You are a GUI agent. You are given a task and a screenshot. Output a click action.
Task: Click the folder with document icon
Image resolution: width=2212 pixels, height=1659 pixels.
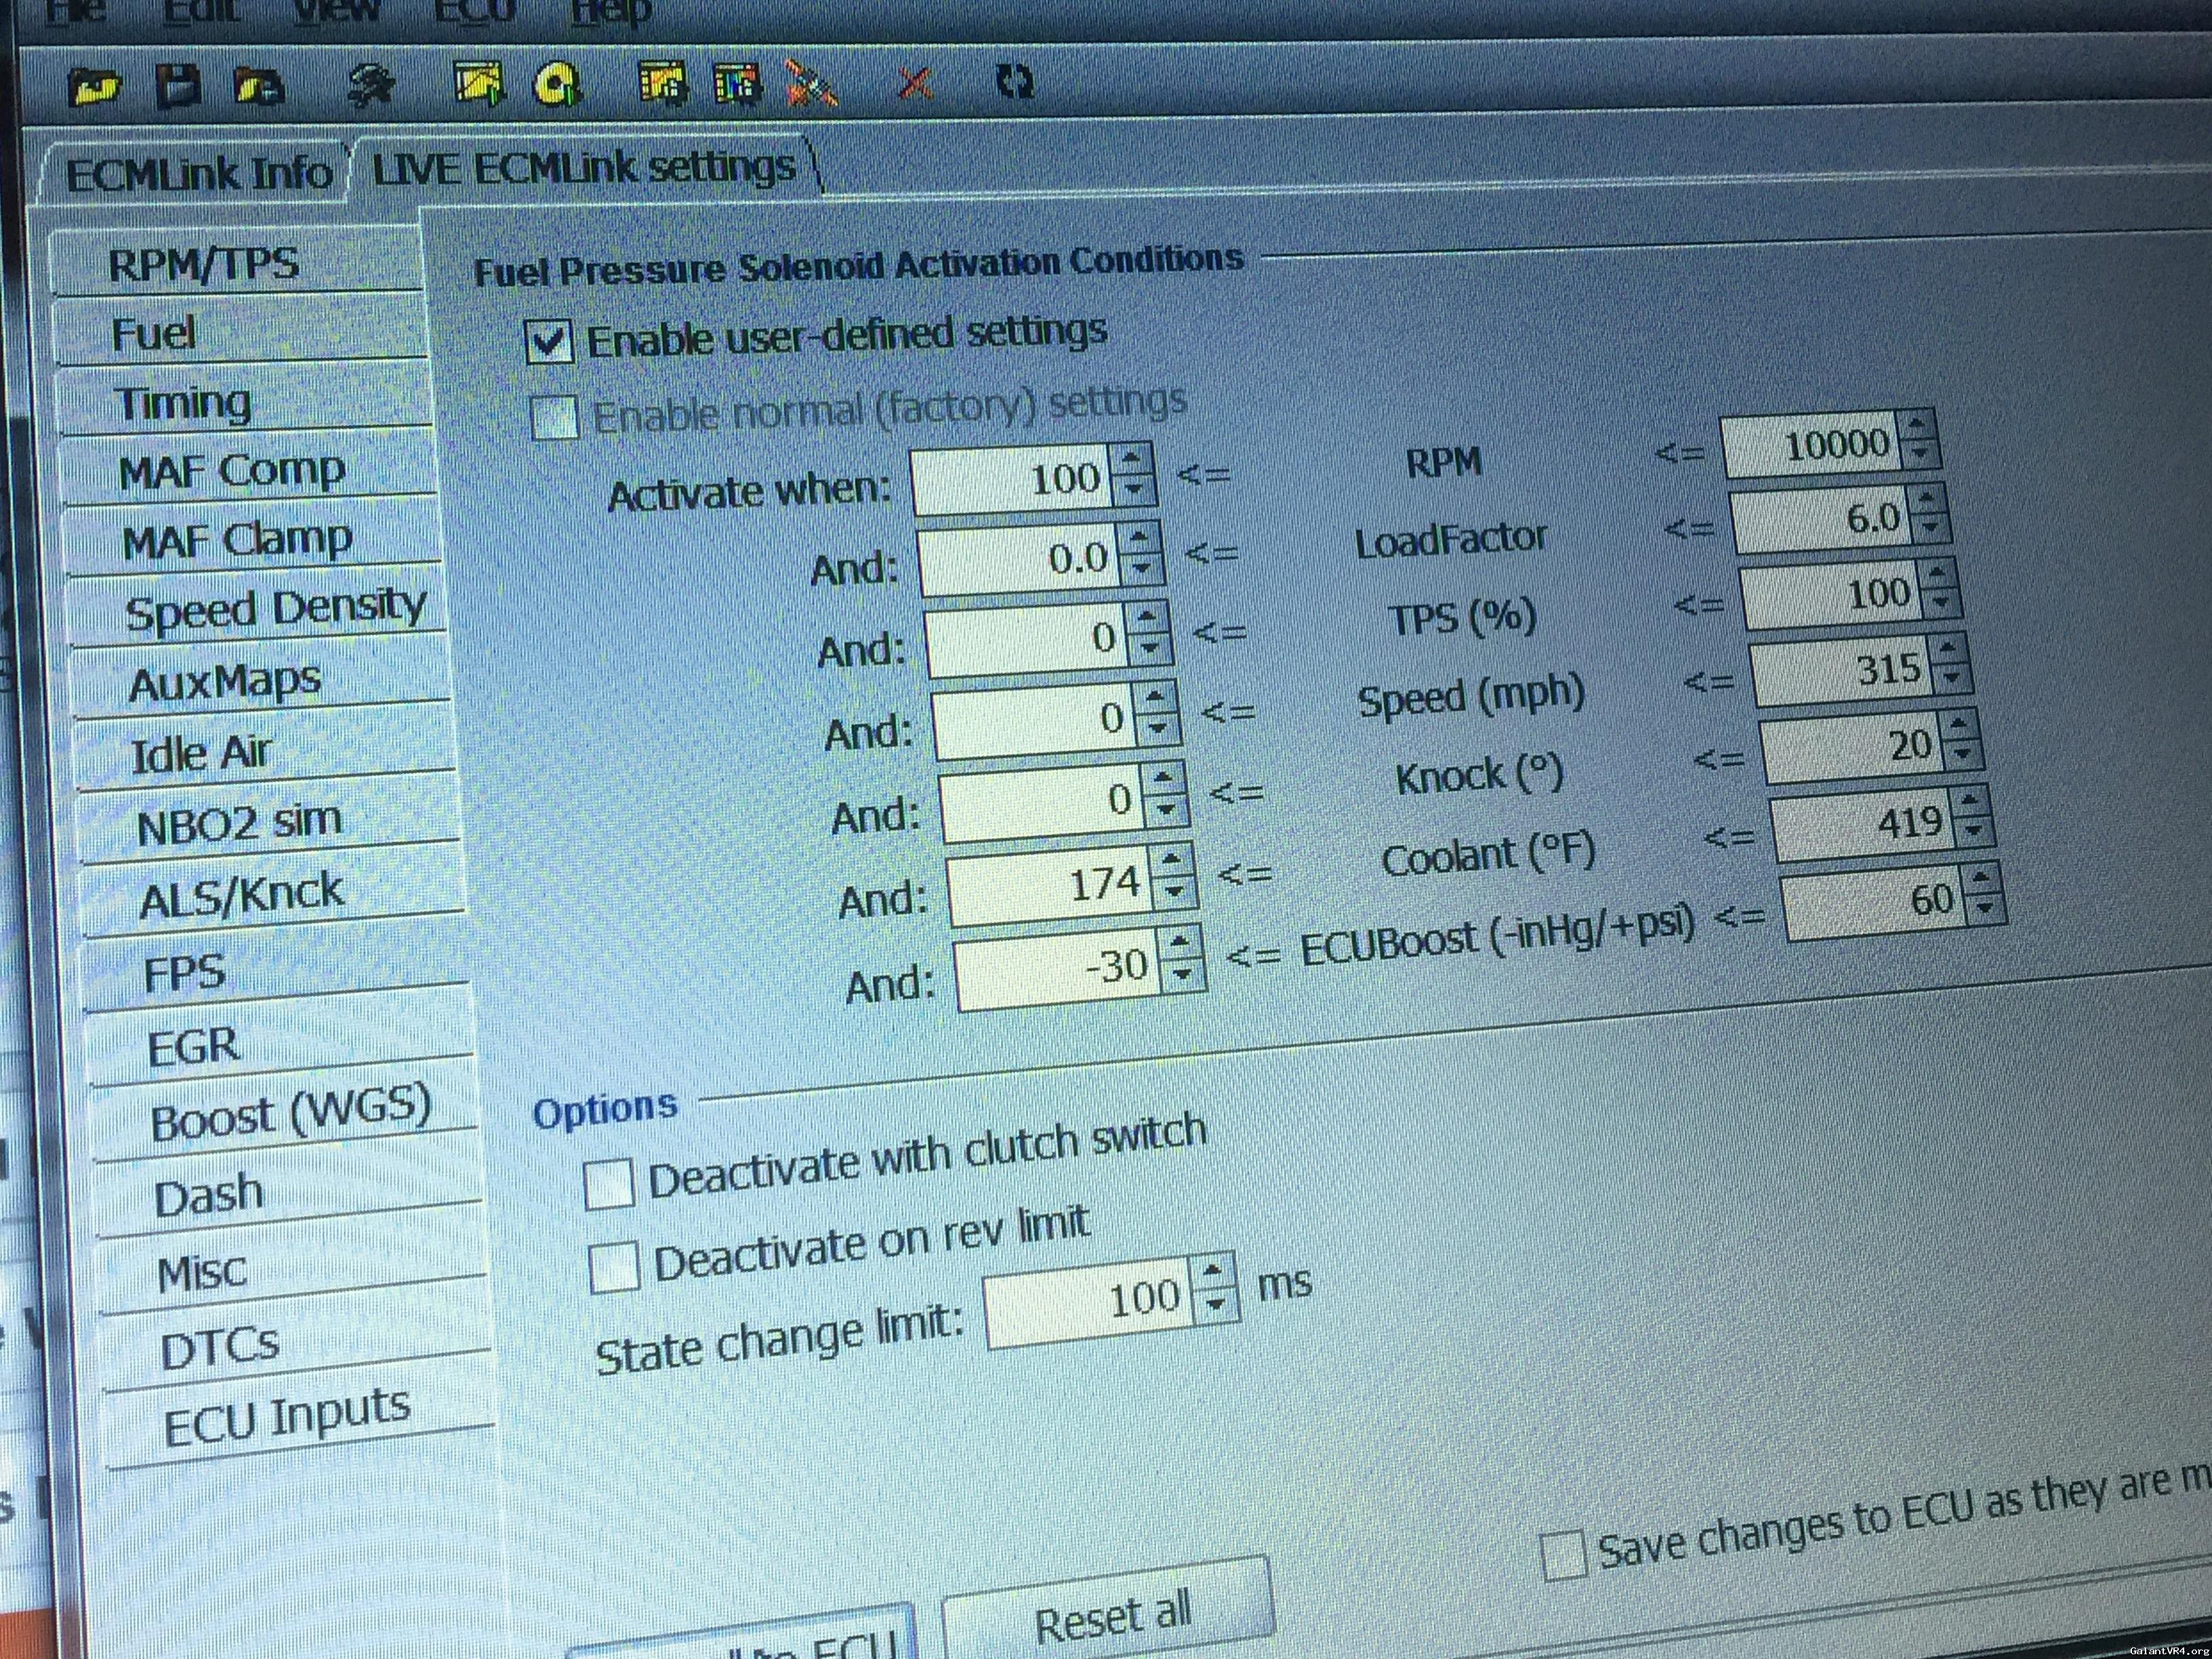[x=259, y=87]
